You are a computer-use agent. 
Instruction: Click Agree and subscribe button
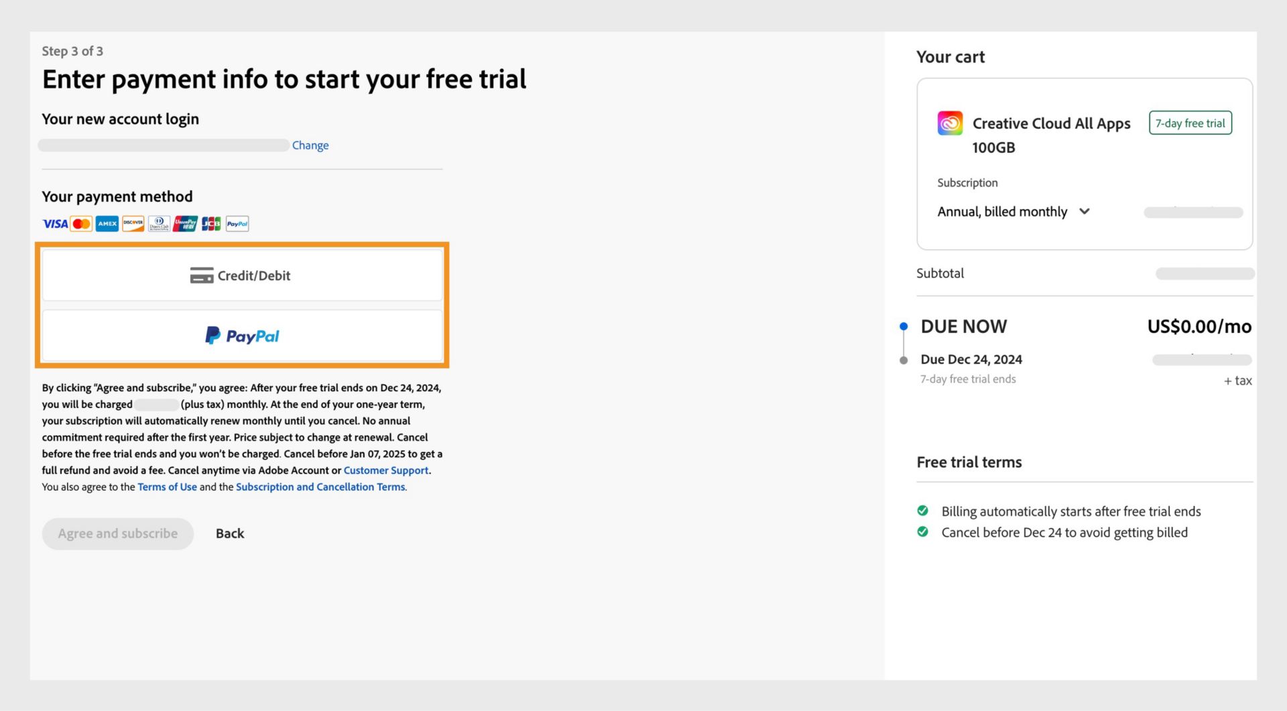tap(118, 533)
